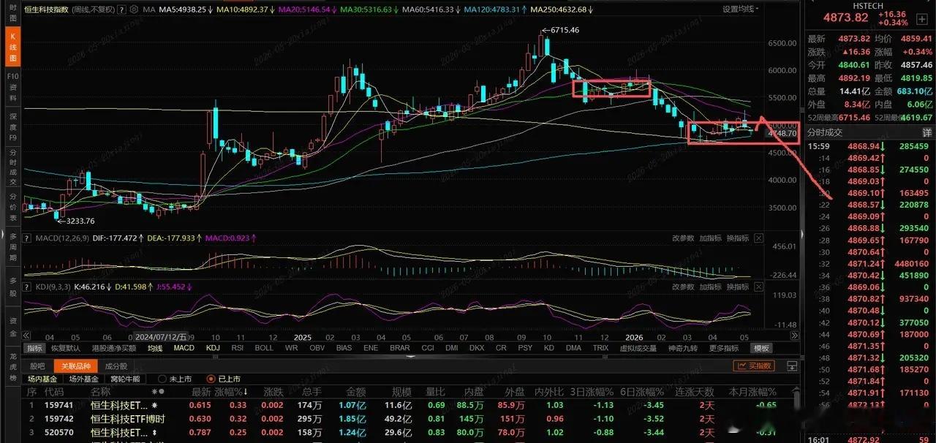This screenshot has height=443, width=936.
Task: Click 改参数 in the MACD panel
Action: 682,238
